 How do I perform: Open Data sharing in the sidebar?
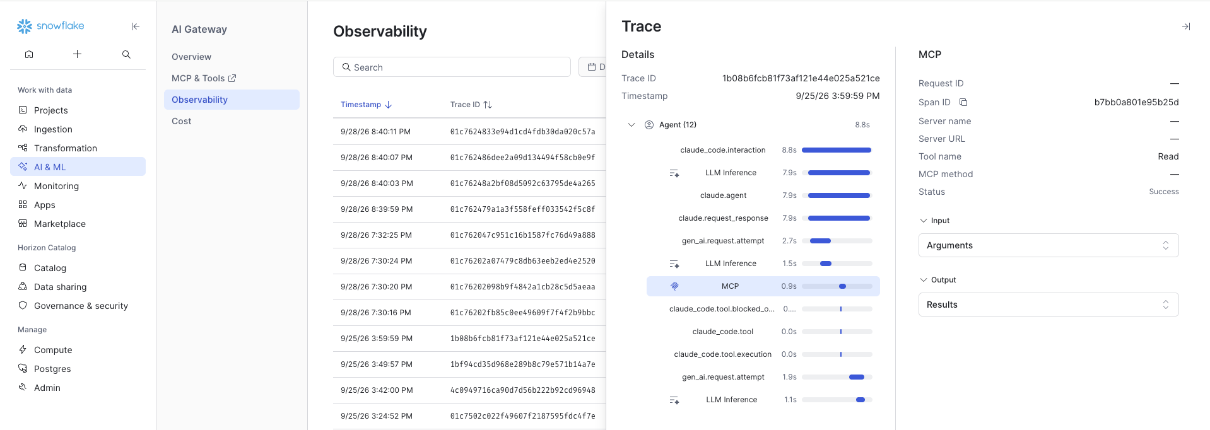(78, 286)
